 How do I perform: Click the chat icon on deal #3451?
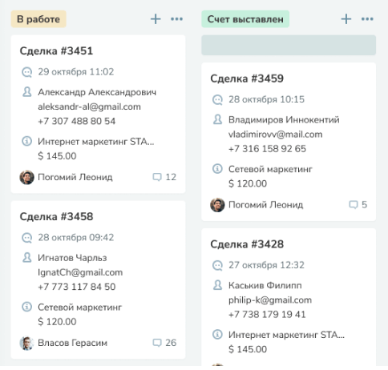click(26, 72)
